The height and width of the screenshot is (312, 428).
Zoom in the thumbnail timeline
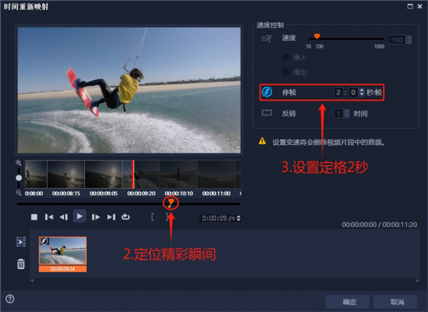click(x=18, y=163)
